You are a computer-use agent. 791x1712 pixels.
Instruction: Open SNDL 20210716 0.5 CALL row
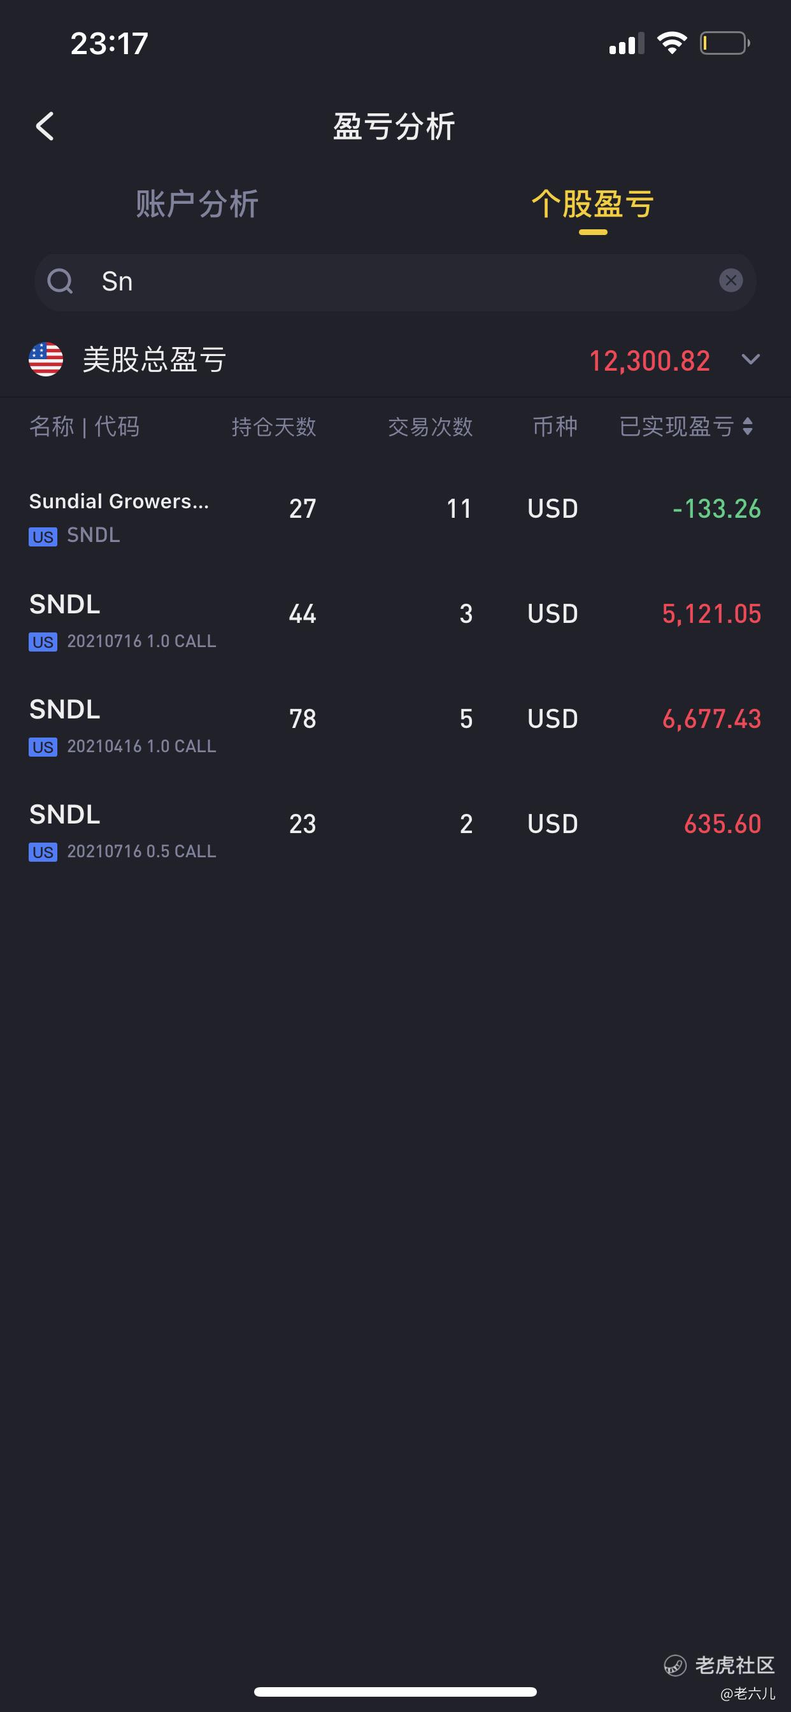click(x=395, y=831)
